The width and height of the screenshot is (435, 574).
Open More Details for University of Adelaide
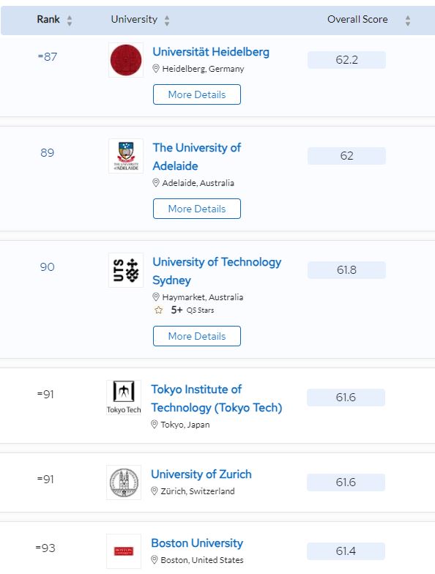197,209
